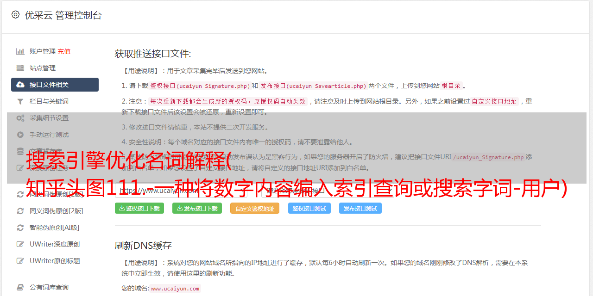Click the orange 自定义鉴权地址 button
This screenshot has height=296, width=593.
[x=254, y=209]
